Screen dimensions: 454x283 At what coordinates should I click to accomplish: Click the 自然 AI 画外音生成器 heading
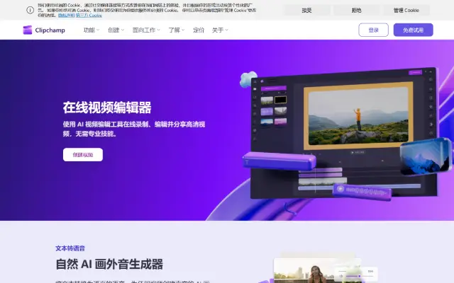pyautogui.click(x=109, y=264)
